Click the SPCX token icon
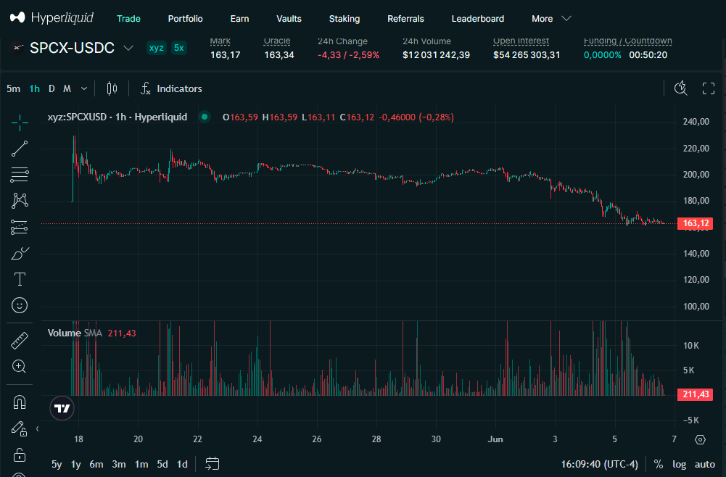The height and width of the screenshot is (477, 726). (x=17, y=48)
